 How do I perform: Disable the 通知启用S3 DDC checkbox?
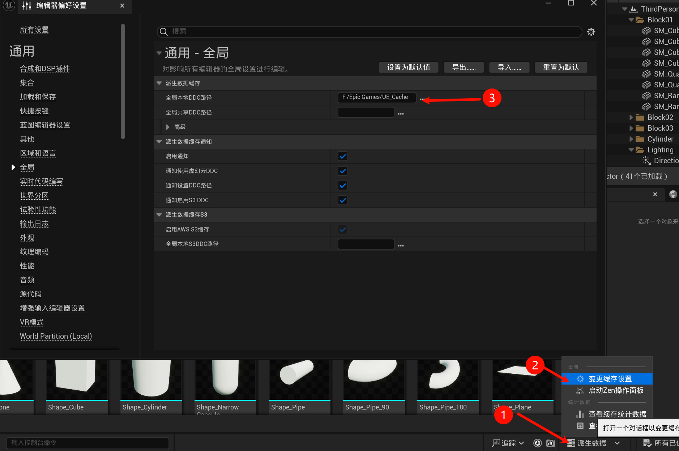click(x=342, y=200)
